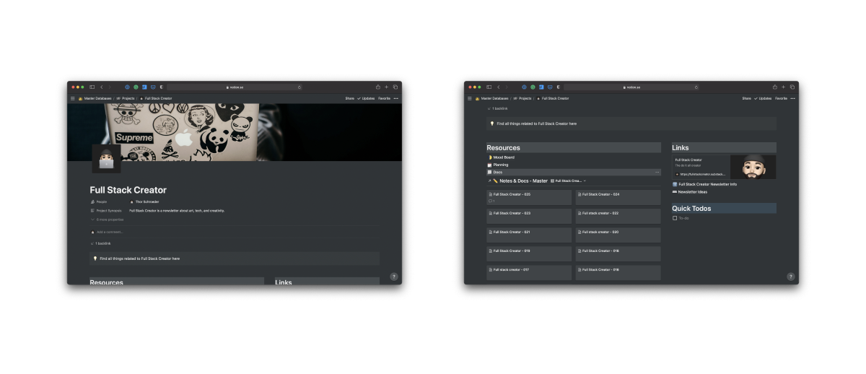
Task: Click the Pocket extension icon in left window
Action: coord(153,87)
